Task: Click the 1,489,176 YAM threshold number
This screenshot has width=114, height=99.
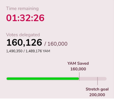Action: pyautogui.click(x=34, y=51)
